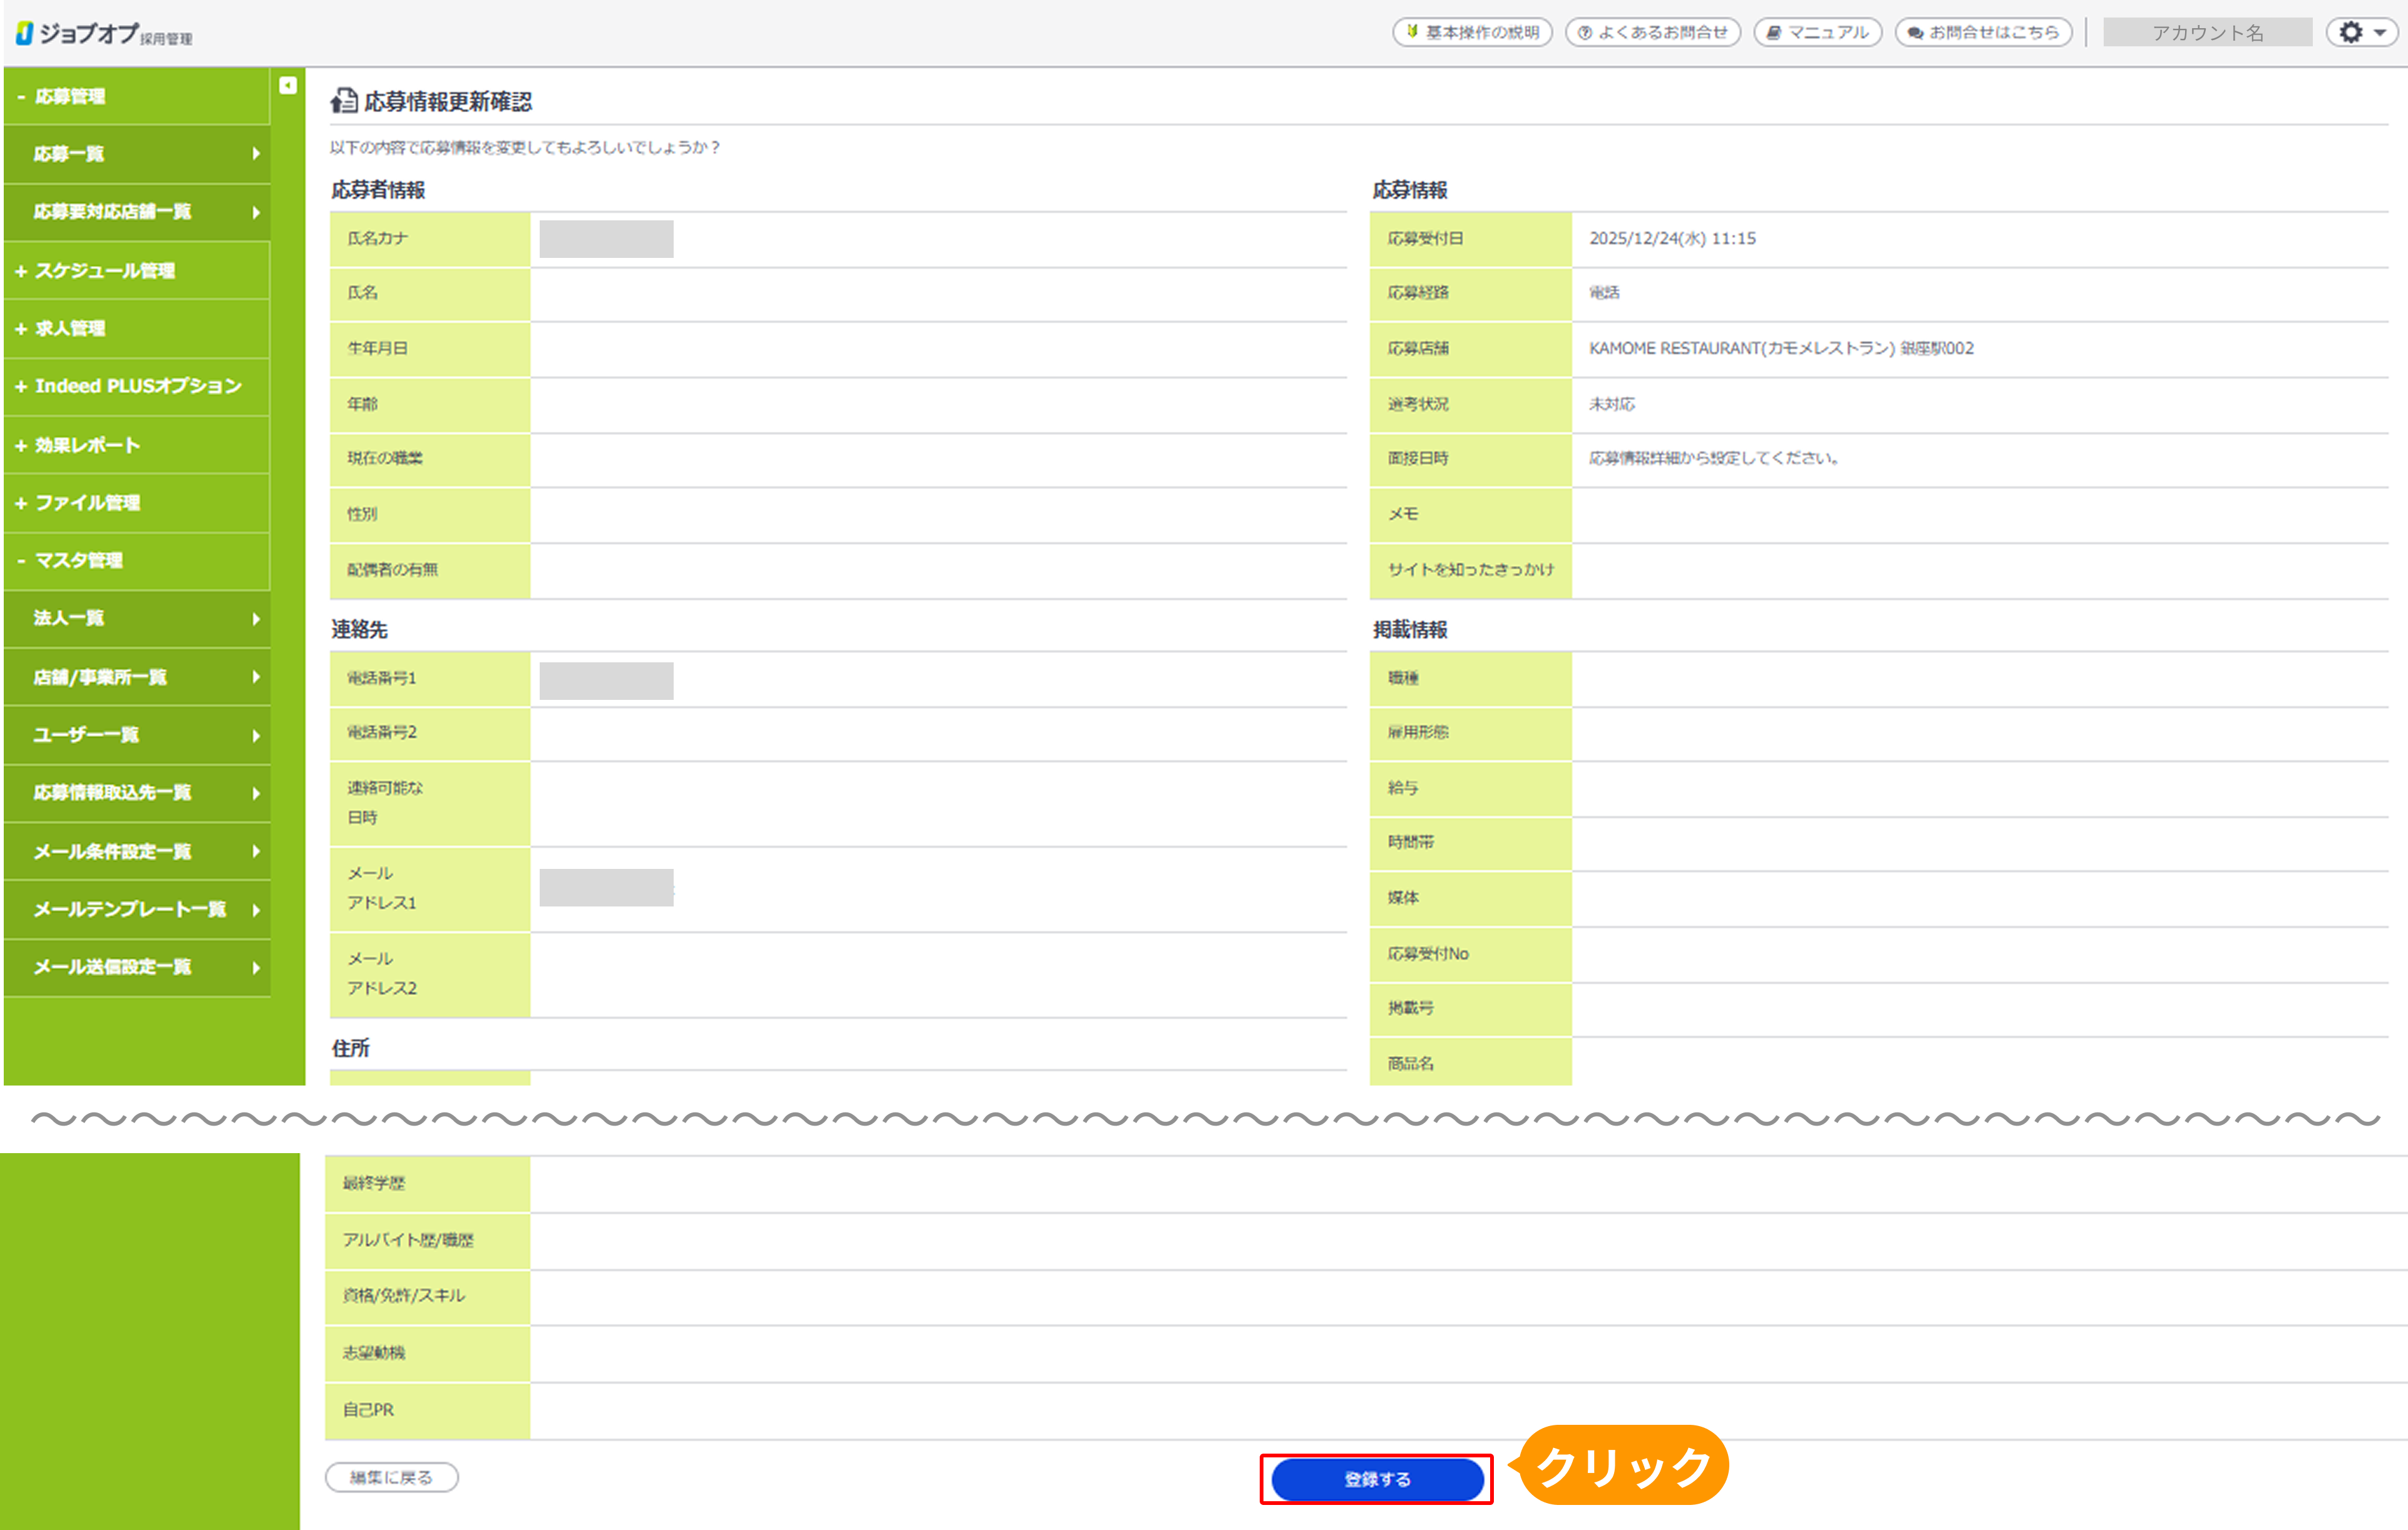Viewport: 2408px width, 1530px height.
Task: Collapse the 応募管理 menu section
Action: coord(70,96)
